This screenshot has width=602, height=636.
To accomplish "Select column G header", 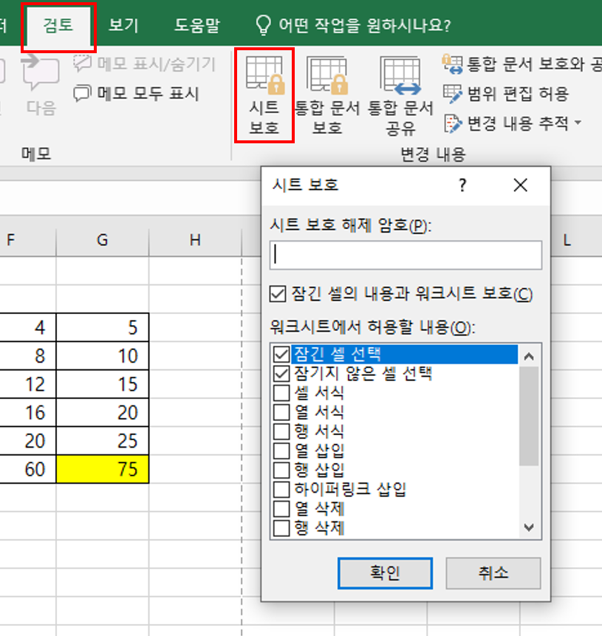I will 102,240.
